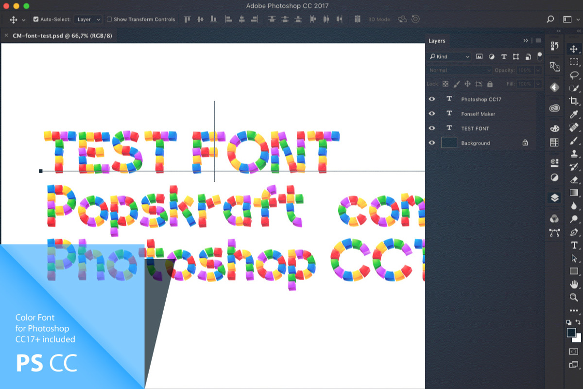The width and height of the screenshot is (583, 389).
Task: Click the Search magnifier in options bar
Action: coord(550,19)
